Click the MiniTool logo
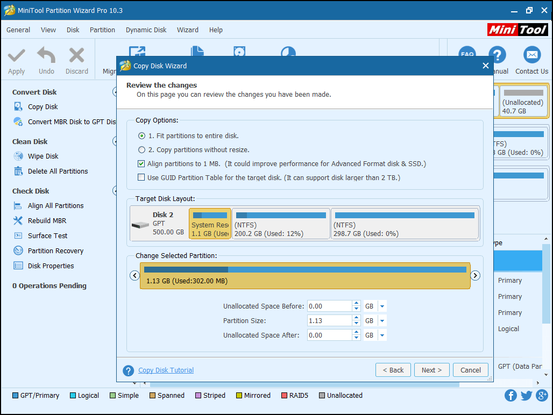553x415 pixels. click(x=517, y=30)
